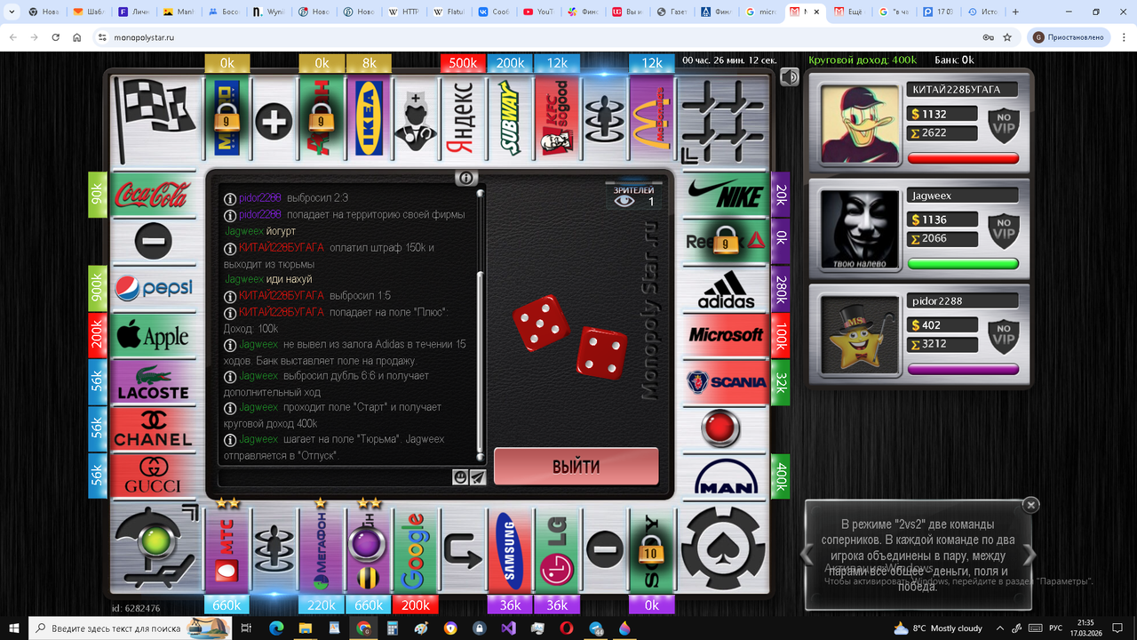Image resolution: width=1137 pixels, height=640 pixels.
Task: Click the vacation umbrella corner cell
Action: (156, 549)
